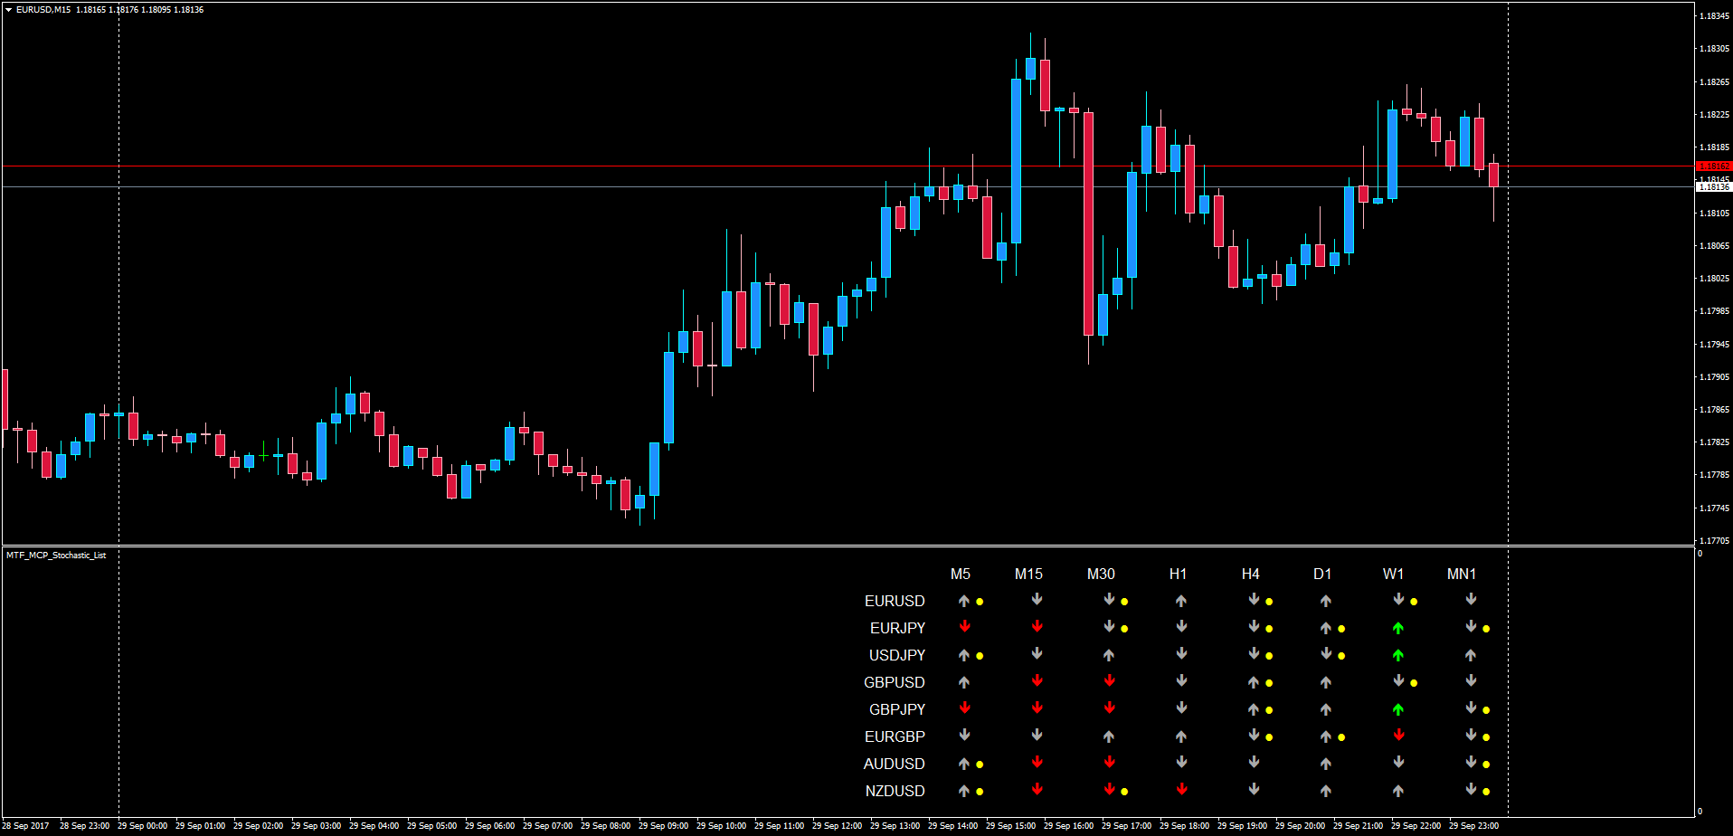
Task: Click the NZDUSD W1 up arrow
Action: pyautogui.click(x=1398, y=791)
